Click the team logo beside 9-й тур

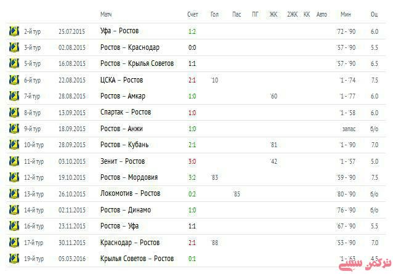pyautogui.click(x=14, y=128)
